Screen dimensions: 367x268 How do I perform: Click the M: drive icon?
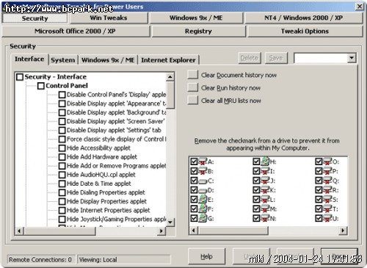[265, 209]
